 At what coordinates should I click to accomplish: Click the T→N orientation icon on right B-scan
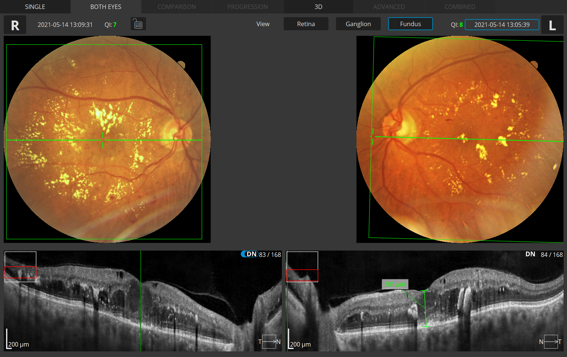[270, 341]
